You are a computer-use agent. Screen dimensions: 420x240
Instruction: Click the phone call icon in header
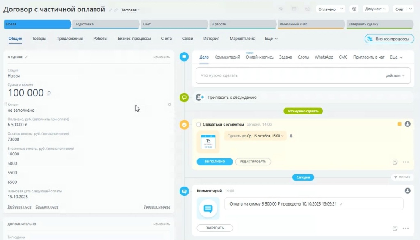[281, 9]
